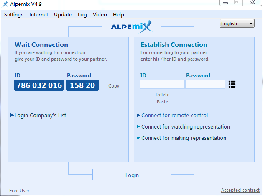This screenshot has width=263, height=196.
Task: Close the Alpemix window
Action: tap(252, 3)
